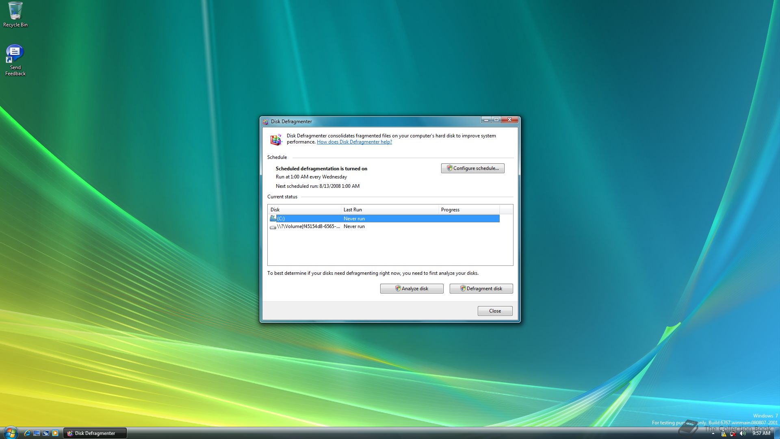
Task: Click the volume speaker tray icon
Action: point(743,433)
